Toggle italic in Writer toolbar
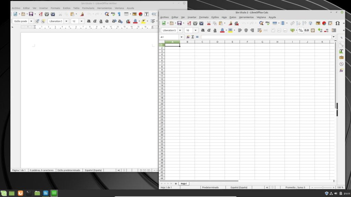 [95, 21]
